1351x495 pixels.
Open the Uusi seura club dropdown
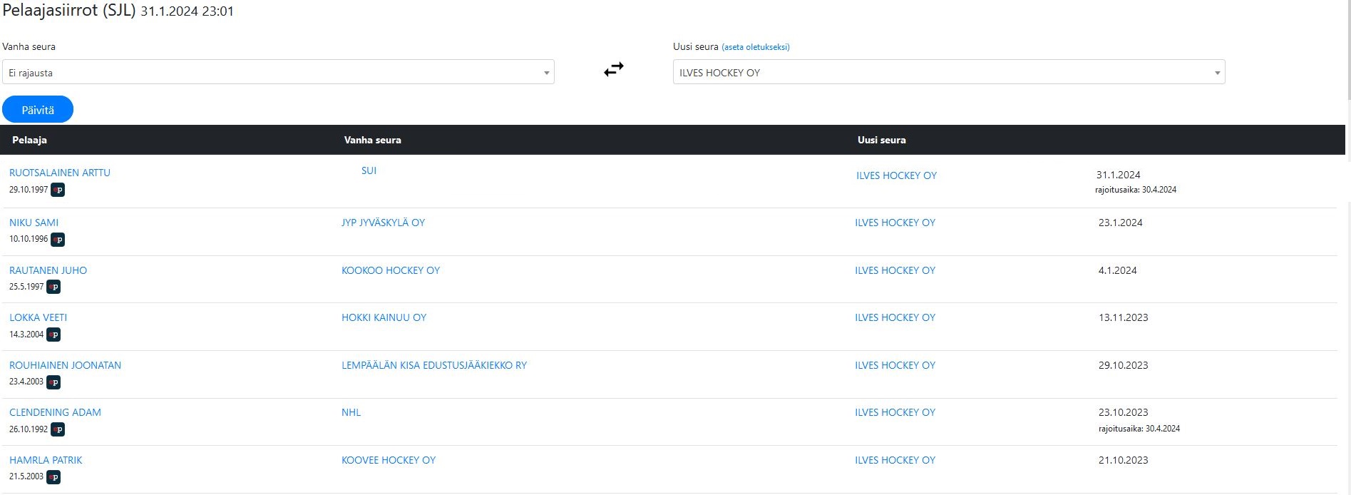click(x=948, y=72)
